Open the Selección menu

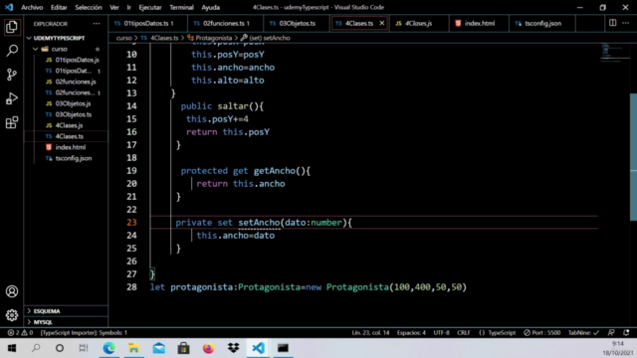(x=89, y=7)
